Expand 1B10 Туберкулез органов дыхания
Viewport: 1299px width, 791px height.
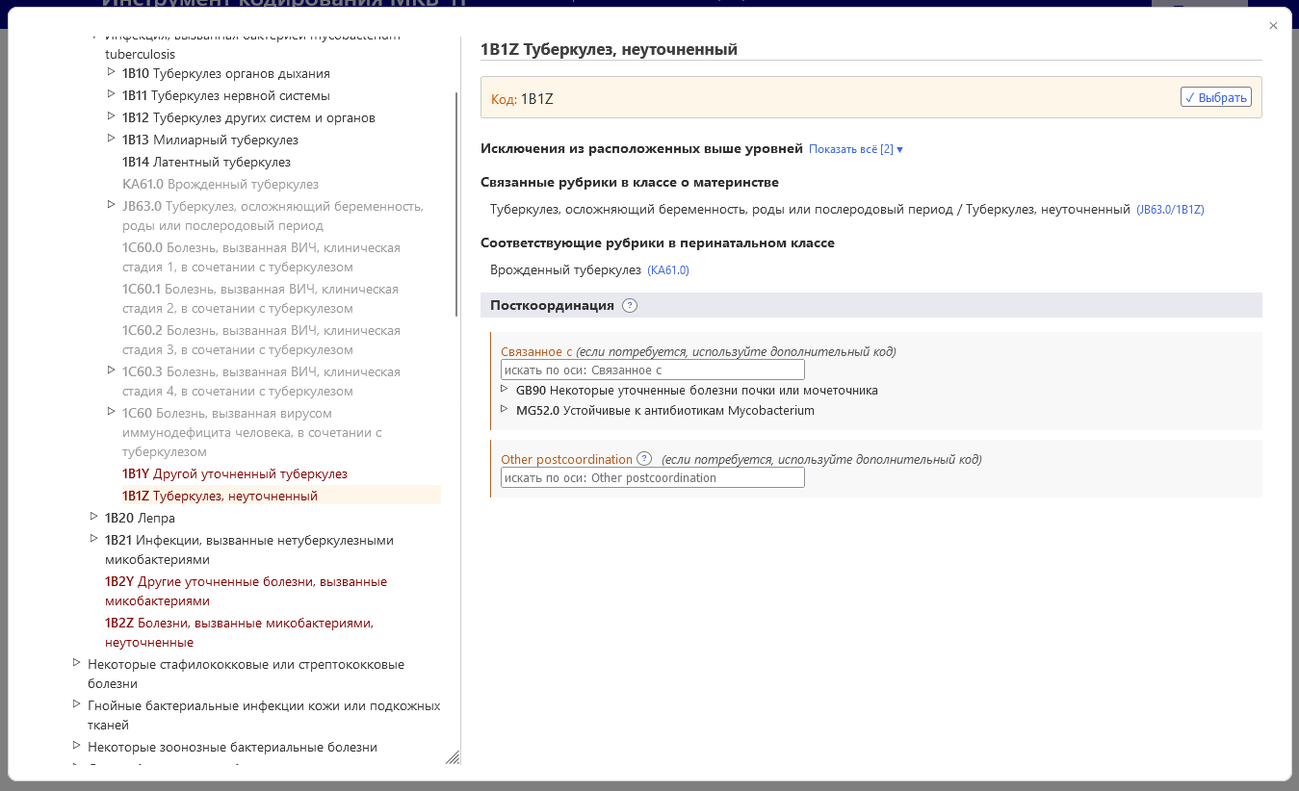111,72
